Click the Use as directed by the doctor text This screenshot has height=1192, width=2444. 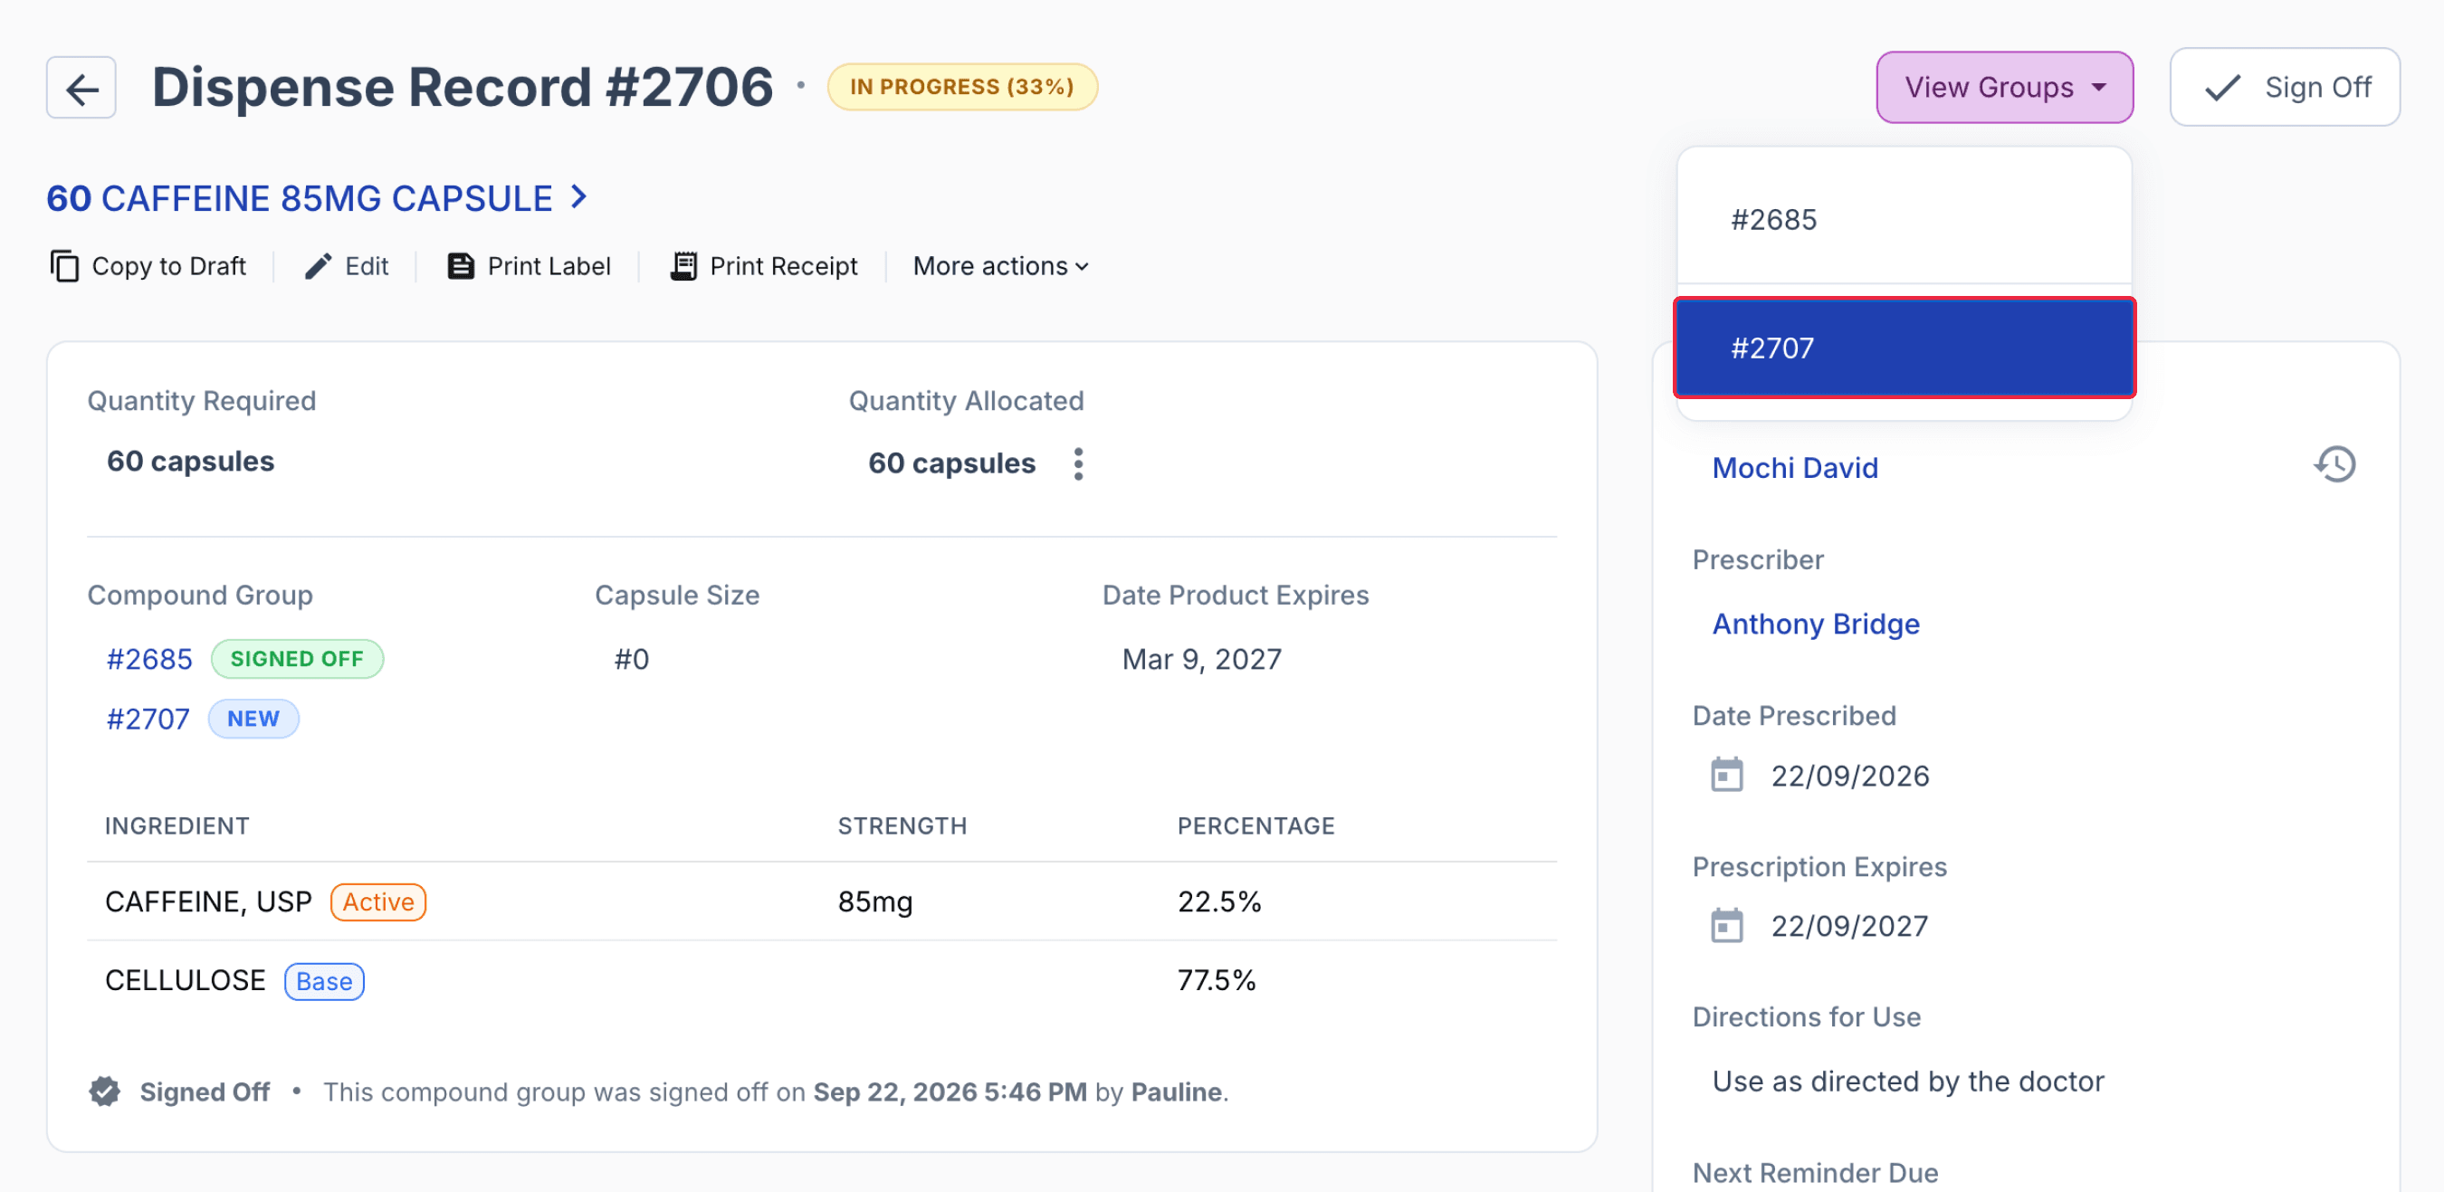pyautogui.click(x=1908, y=1081)
